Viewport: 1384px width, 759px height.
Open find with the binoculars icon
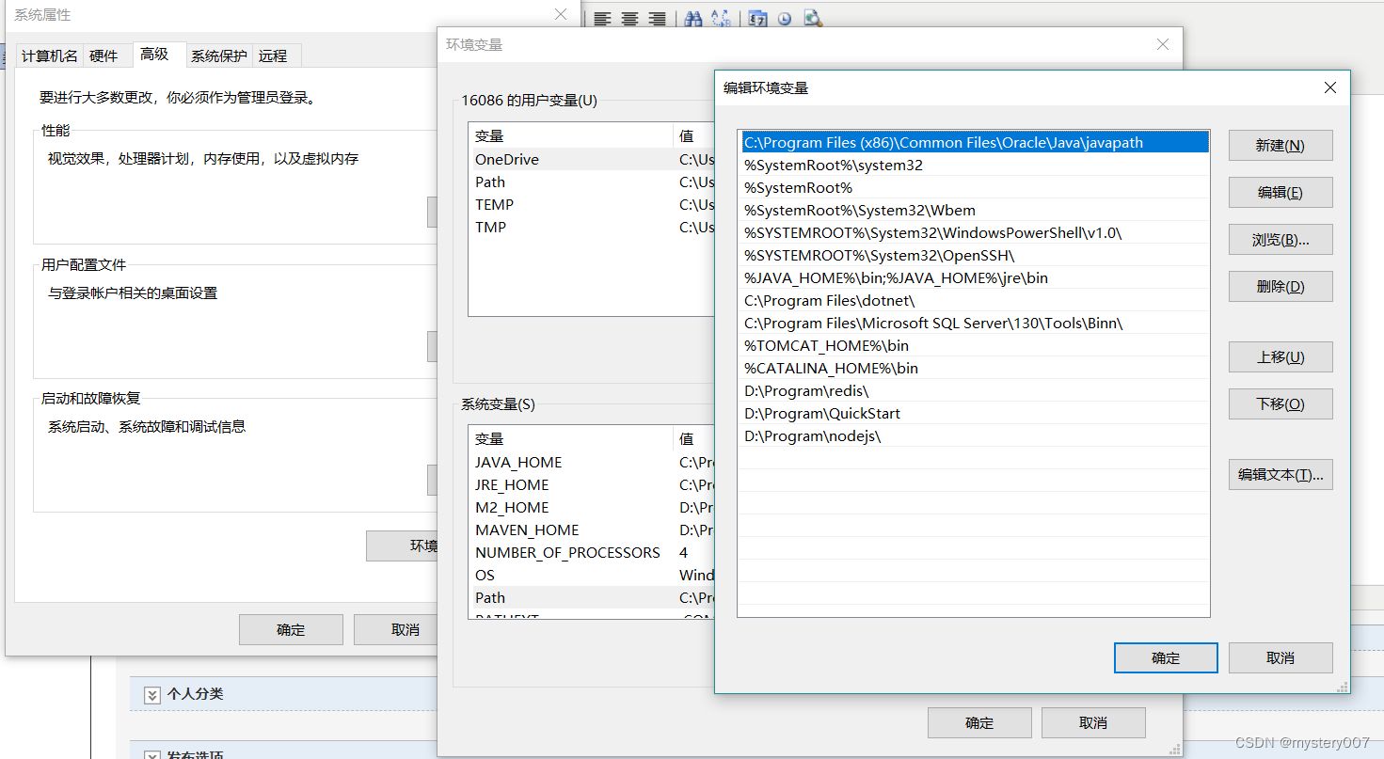tap(693, 18)
